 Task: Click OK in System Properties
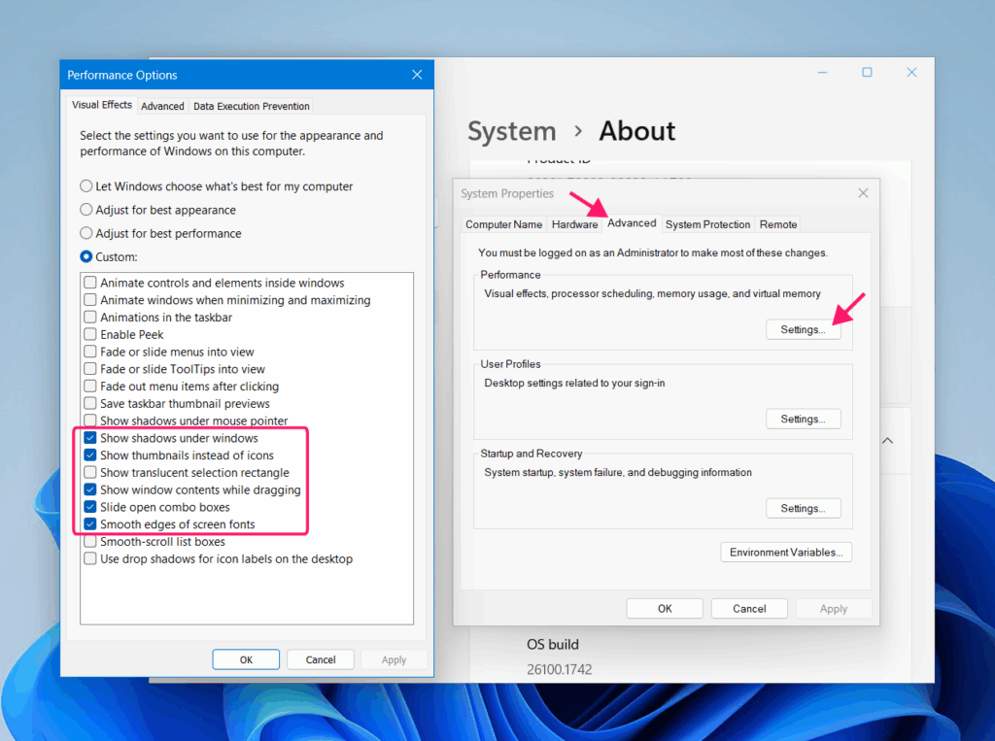pyautogui.click(x=665, y=608)
